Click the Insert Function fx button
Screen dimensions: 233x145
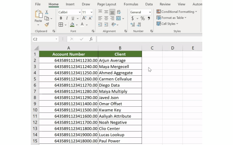[91, 39]
